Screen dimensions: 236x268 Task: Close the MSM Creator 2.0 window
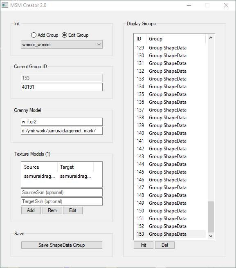(x=226, y=5)
